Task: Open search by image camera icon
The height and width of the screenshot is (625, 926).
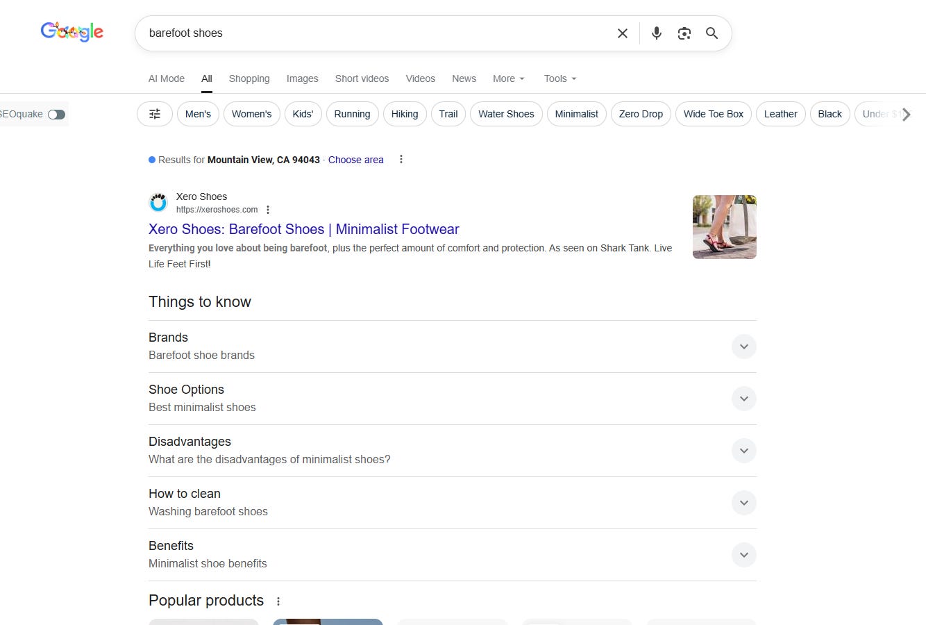Action: tap(684, 33)
